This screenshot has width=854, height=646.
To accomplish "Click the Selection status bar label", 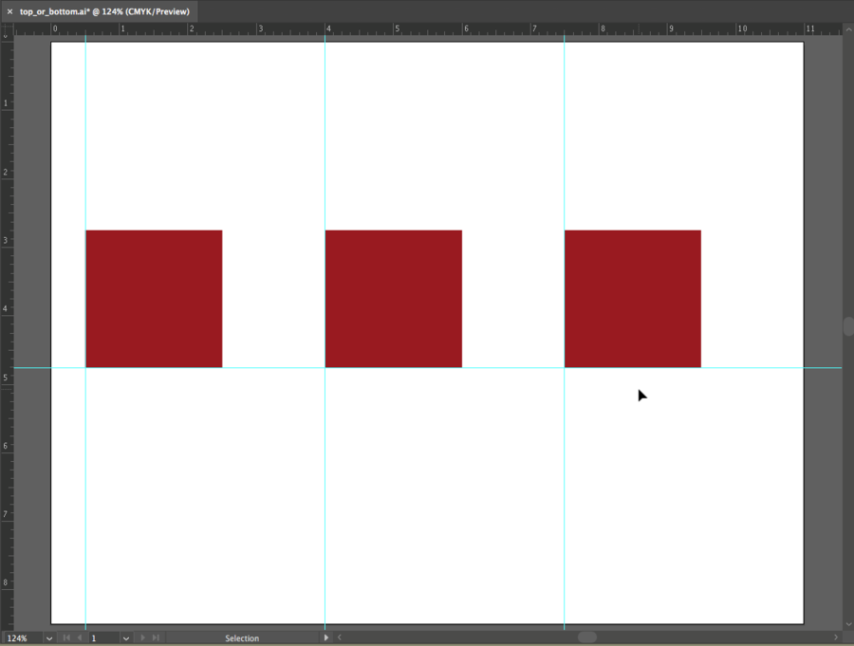I will pyautogui.click(x=242, y=638).
